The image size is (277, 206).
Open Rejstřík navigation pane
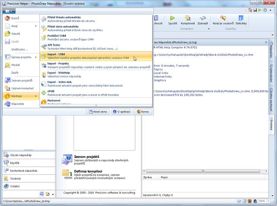(29, 163)
